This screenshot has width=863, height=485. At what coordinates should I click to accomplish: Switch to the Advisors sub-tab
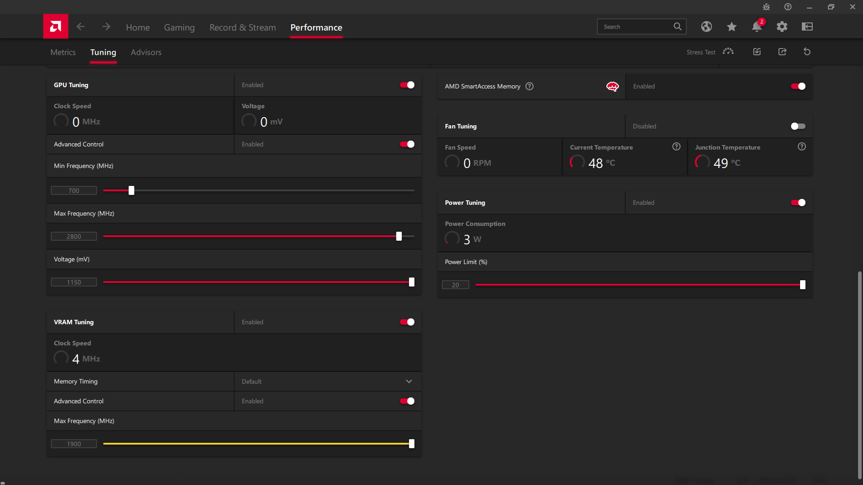pos(146,52)
